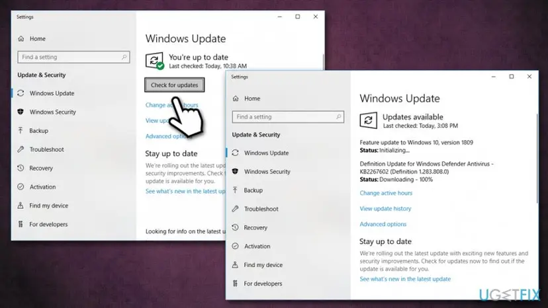The image size is (548, 308).
Task: Open See what's new link in front window
Action: coord(405,279)
